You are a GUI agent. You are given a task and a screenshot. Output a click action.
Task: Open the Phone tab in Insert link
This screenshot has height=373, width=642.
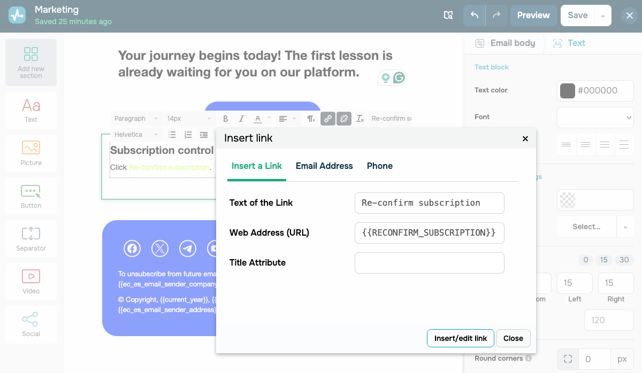(x=379, y=166)
